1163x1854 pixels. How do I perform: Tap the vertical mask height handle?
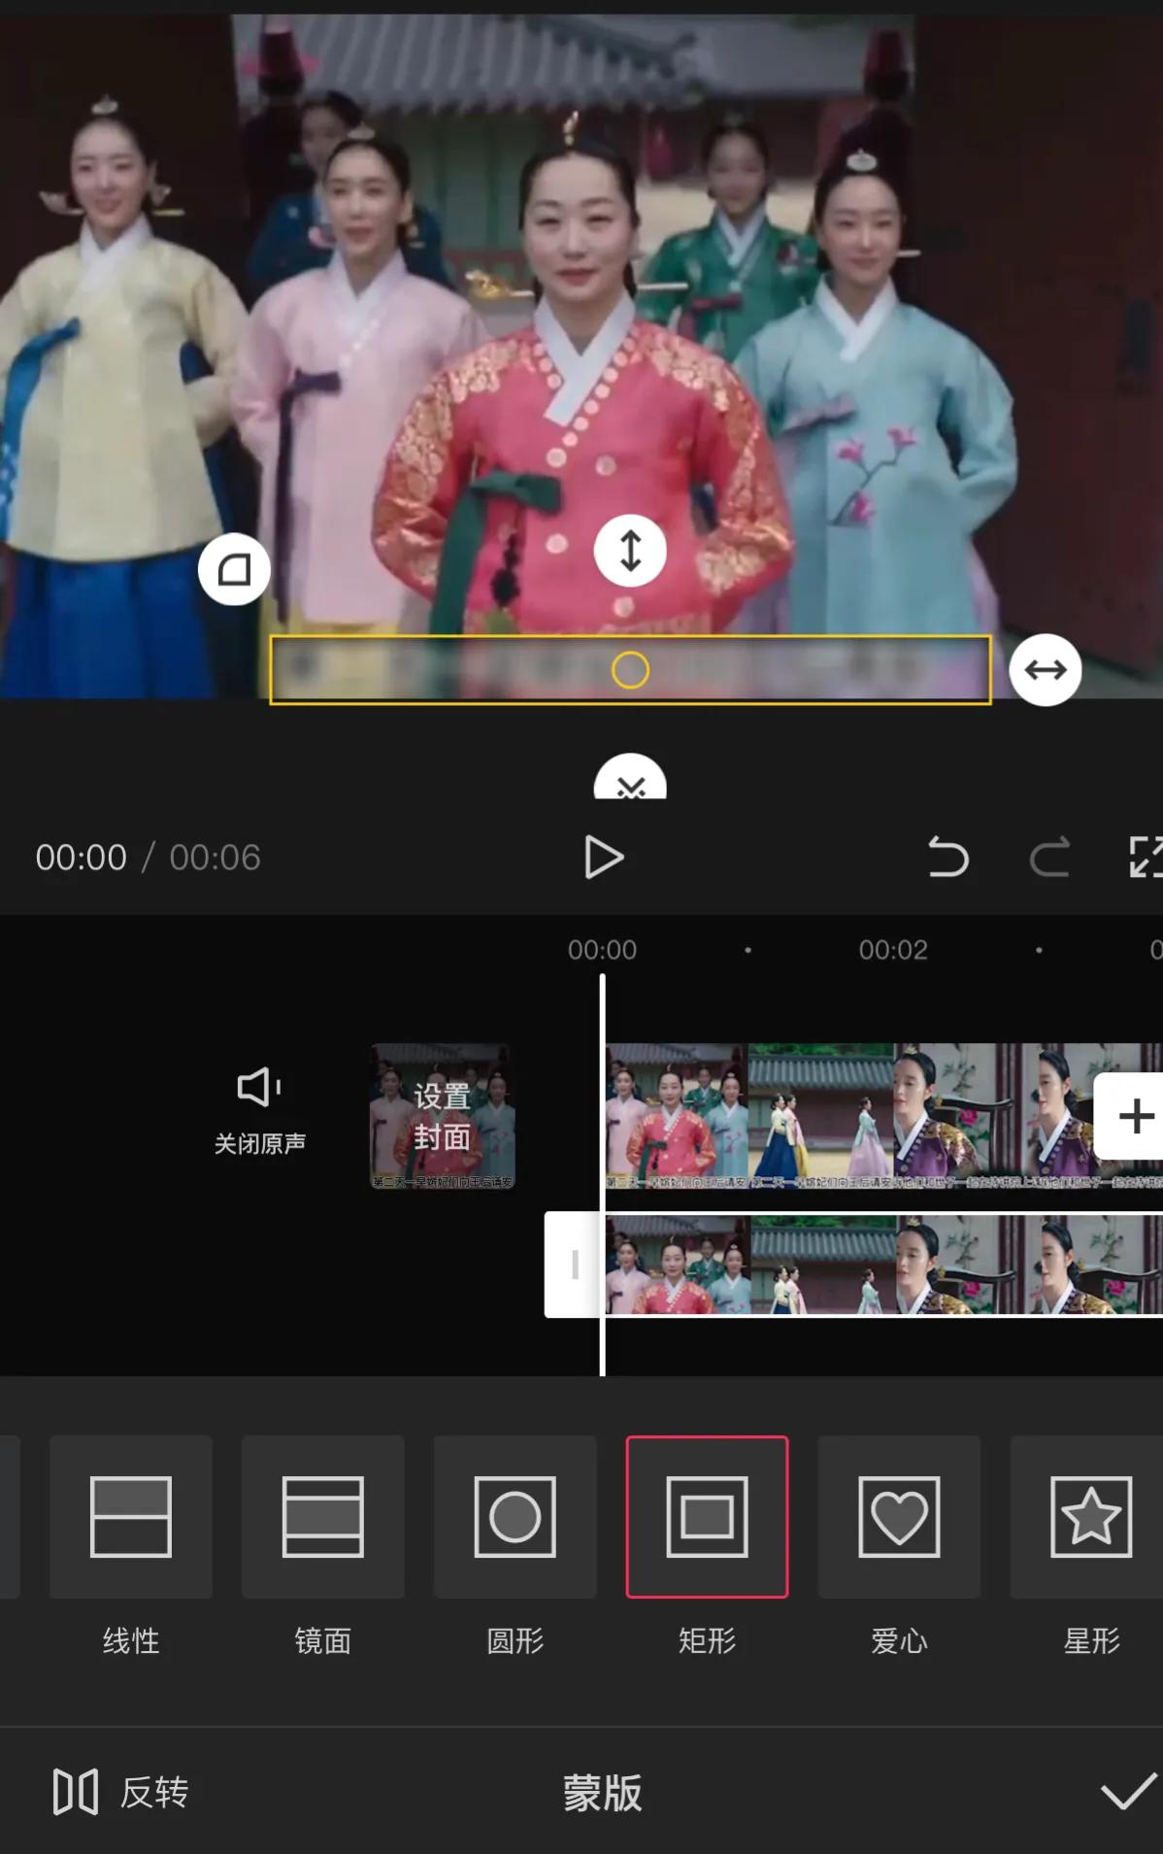630,551
